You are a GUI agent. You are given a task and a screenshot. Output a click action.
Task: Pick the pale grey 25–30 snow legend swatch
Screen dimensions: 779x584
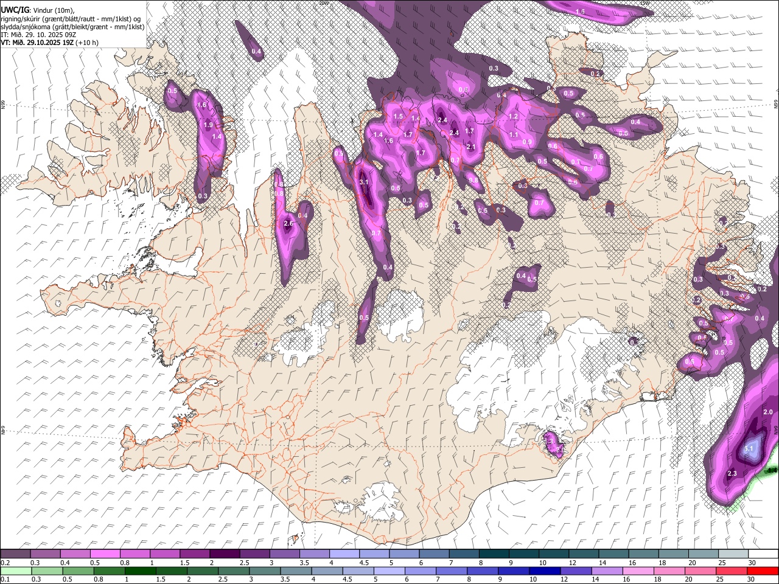pos(733,554)
